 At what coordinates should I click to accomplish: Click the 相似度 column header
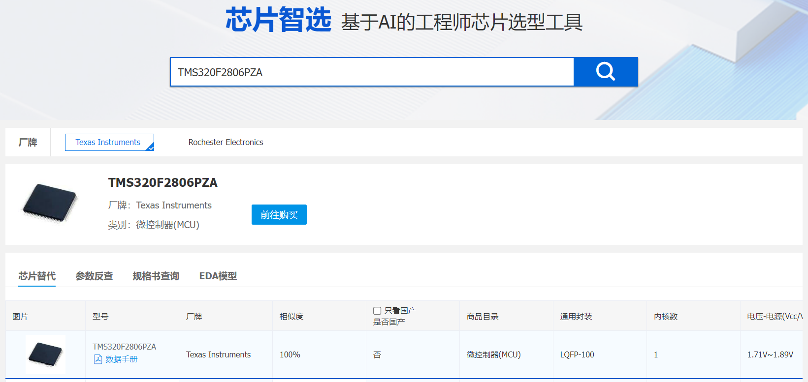point(291,317)
